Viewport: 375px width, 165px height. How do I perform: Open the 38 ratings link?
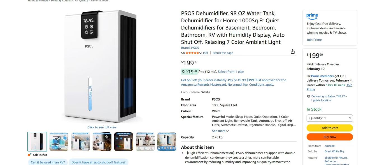(205, 53)
